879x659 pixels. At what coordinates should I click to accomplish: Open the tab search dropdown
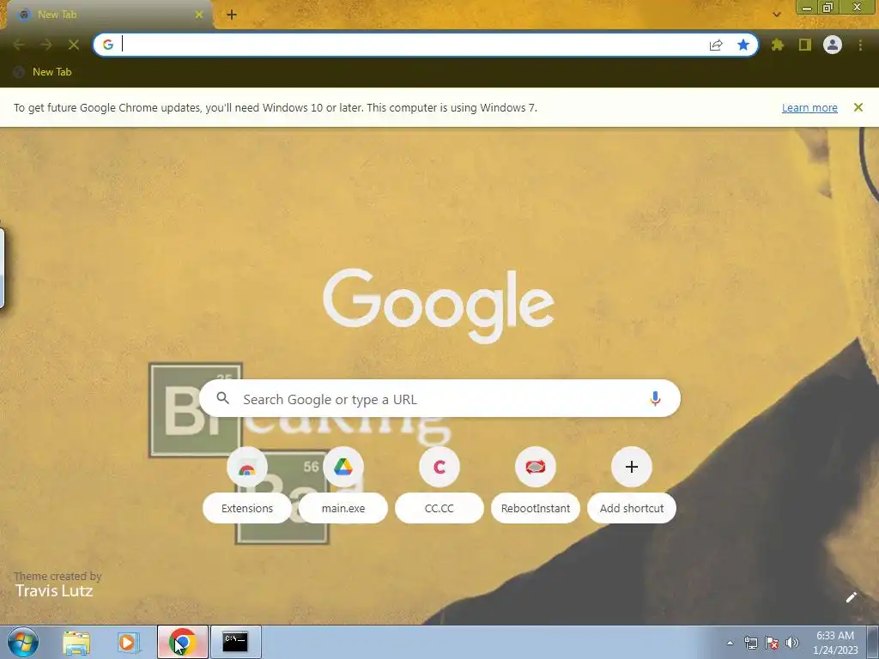coord(777,15)
